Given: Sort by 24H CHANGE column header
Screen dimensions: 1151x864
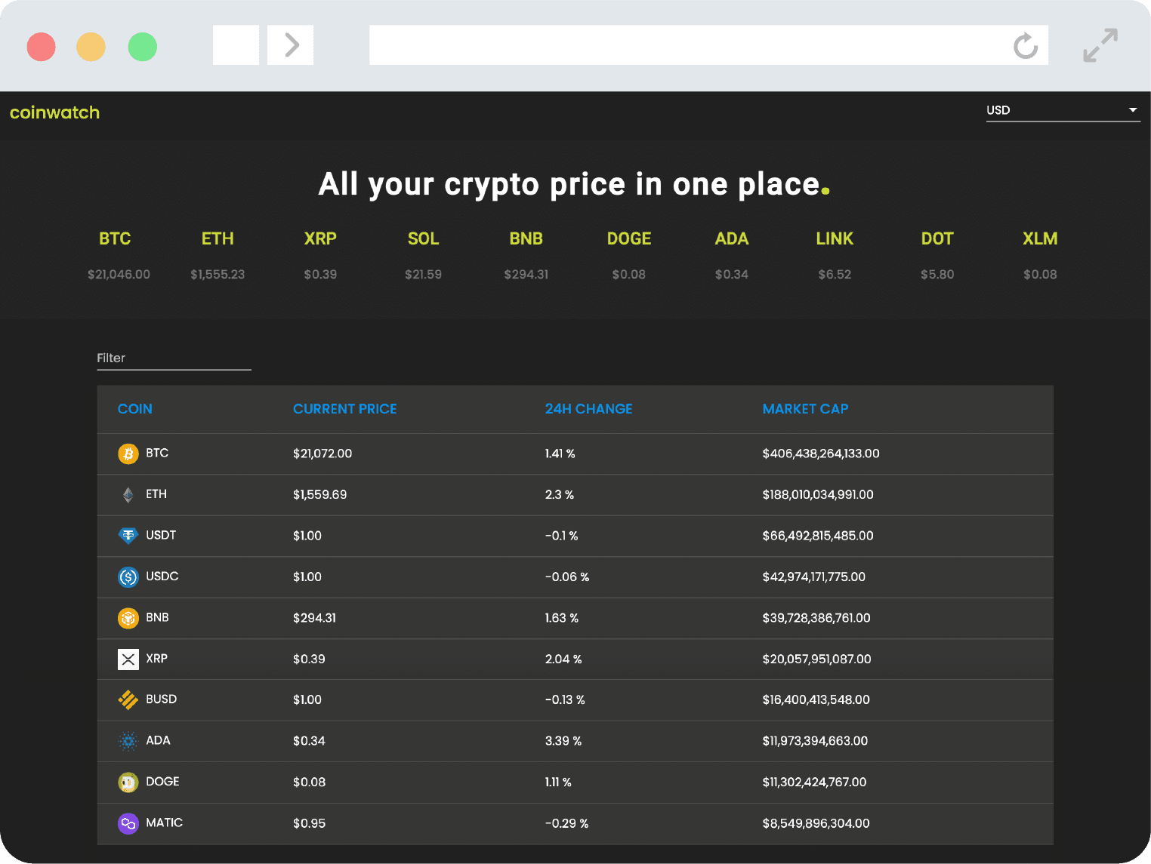Looking at the screenshot, I should coord(588,409).
